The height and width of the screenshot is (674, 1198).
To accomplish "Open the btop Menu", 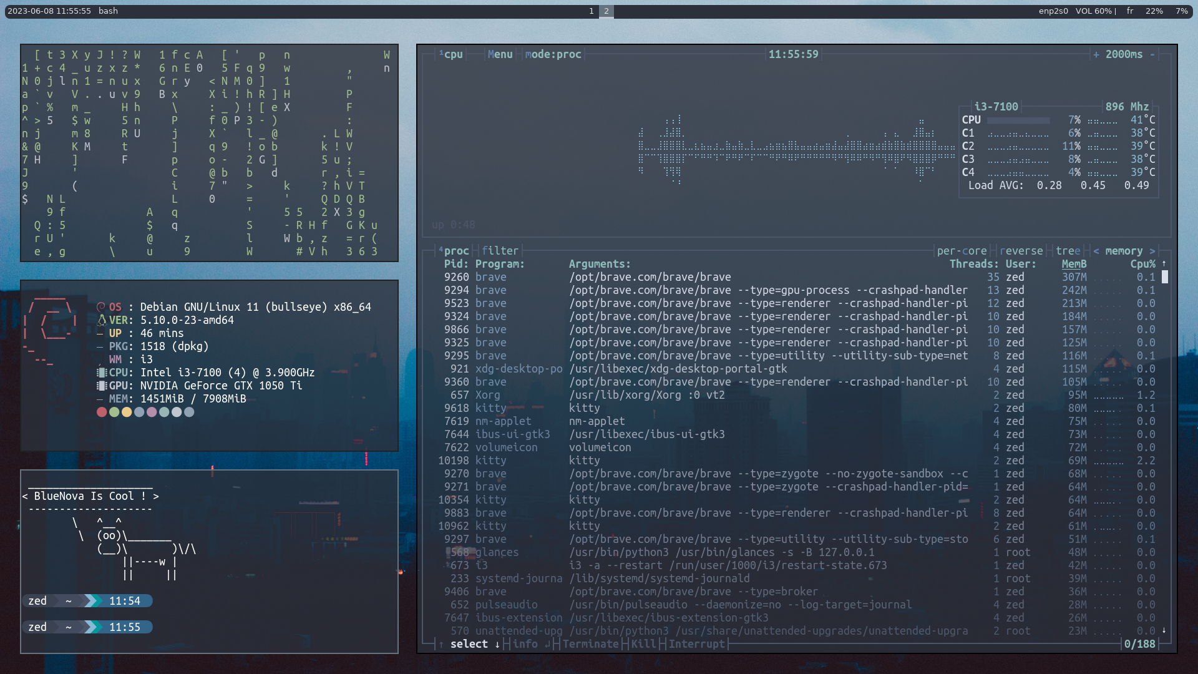I will [x=500, y=54].
